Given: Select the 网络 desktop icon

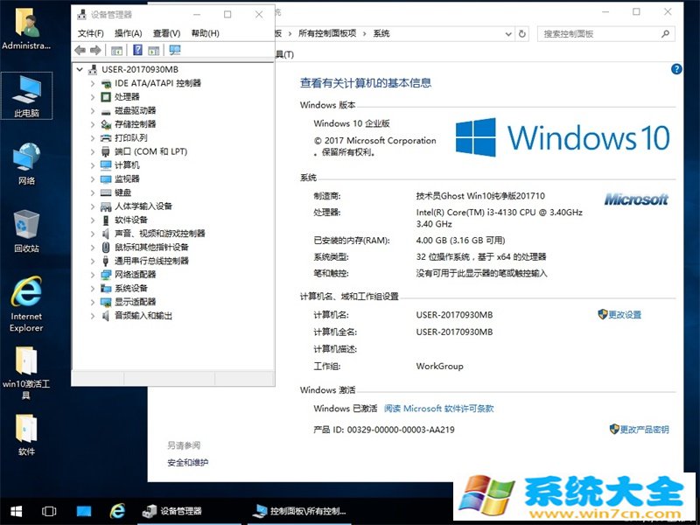Looking at the screenshot, I should (26, 164).
